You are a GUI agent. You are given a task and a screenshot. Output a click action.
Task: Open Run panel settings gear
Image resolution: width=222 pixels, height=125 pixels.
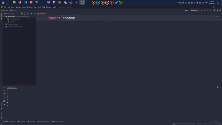pos(217,87)
